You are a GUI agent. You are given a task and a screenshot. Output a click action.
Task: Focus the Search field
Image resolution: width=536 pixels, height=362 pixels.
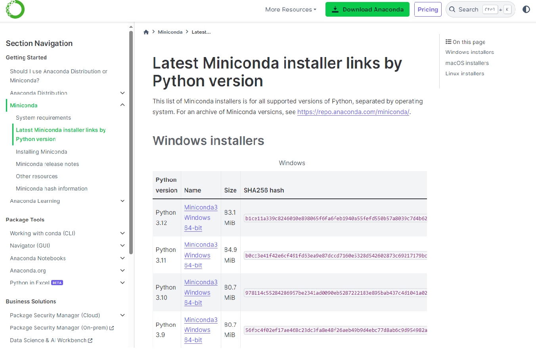(480, 10)
